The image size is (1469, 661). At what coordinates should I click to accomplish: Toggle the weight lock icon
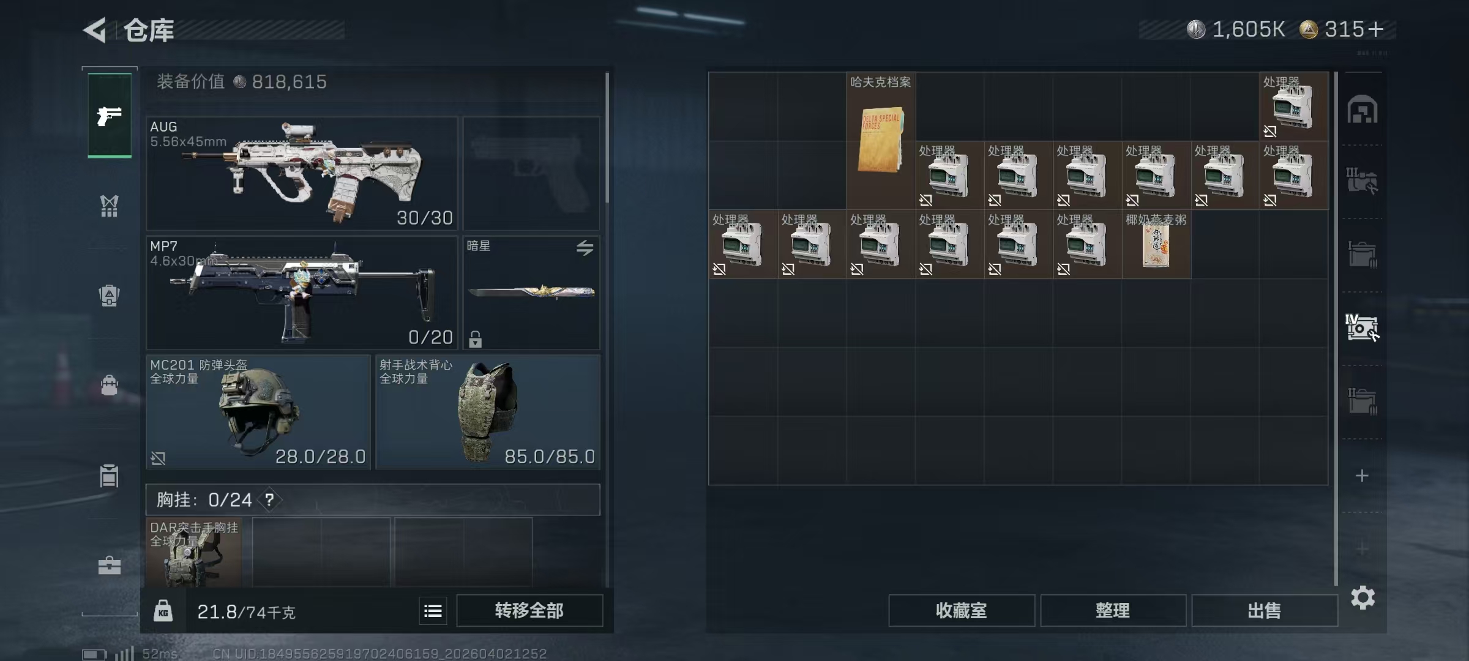coord(163,611)
